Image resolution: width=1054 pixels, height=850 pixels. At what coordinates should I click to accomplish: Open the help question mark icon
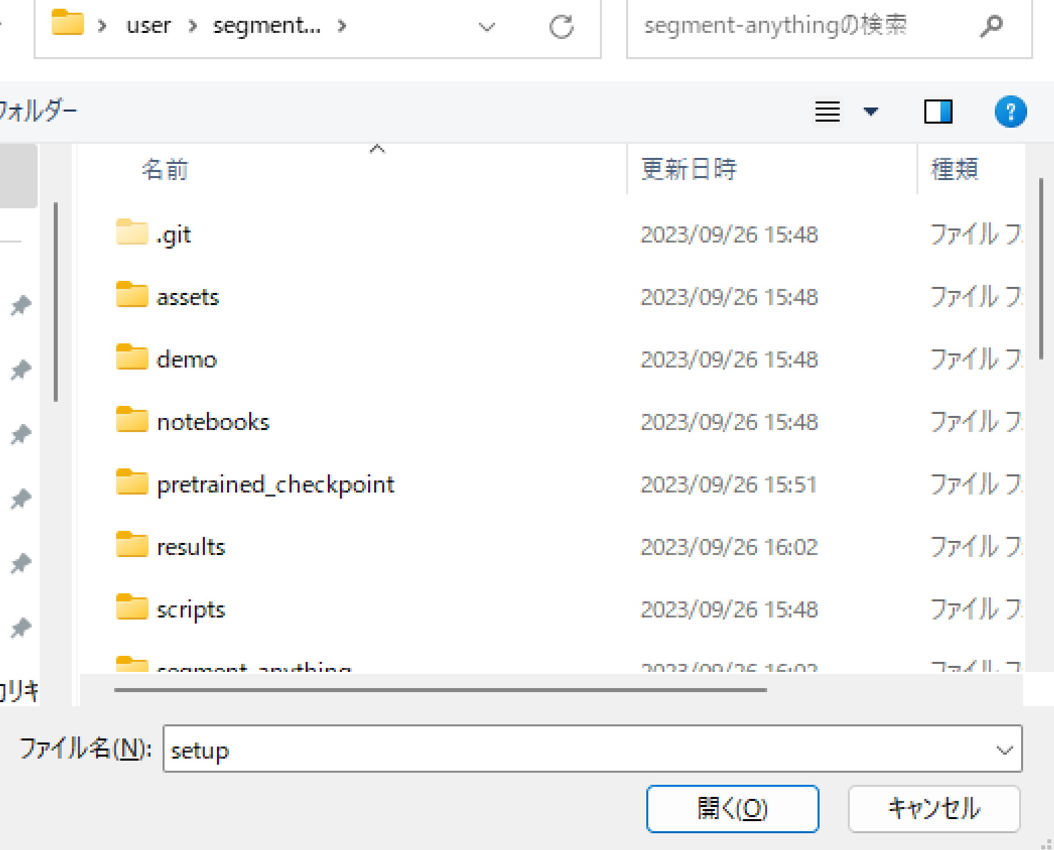(x=1010, y=112)
